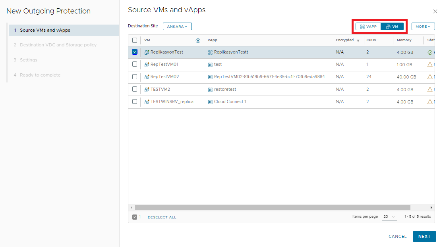Viewport: 441px width, 247px height.
Task: Click the RepTestVM01 VM name
Action: 164,65
